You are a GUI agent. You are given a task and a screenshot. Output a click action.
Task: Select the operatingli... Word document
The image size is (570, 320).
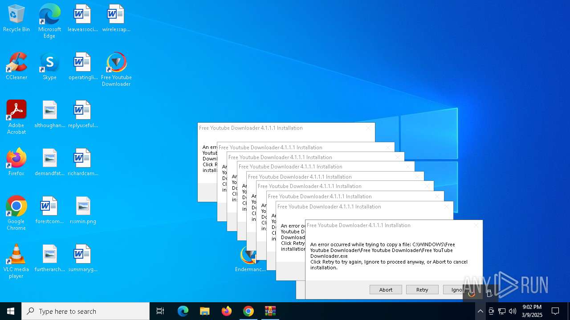click(82, 66)
